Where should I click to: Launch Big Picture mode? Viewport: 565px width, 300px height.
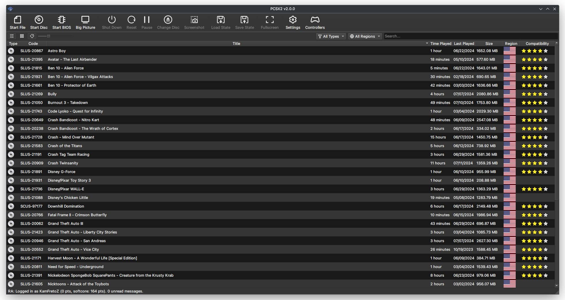[x=85, y=22]
